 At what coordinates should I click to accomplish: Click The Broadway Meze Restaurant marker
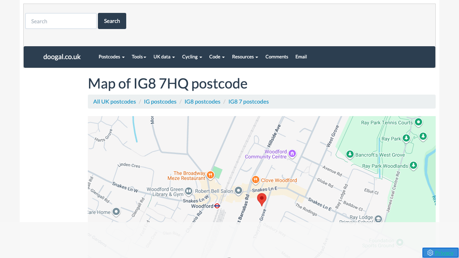(210, 175)
